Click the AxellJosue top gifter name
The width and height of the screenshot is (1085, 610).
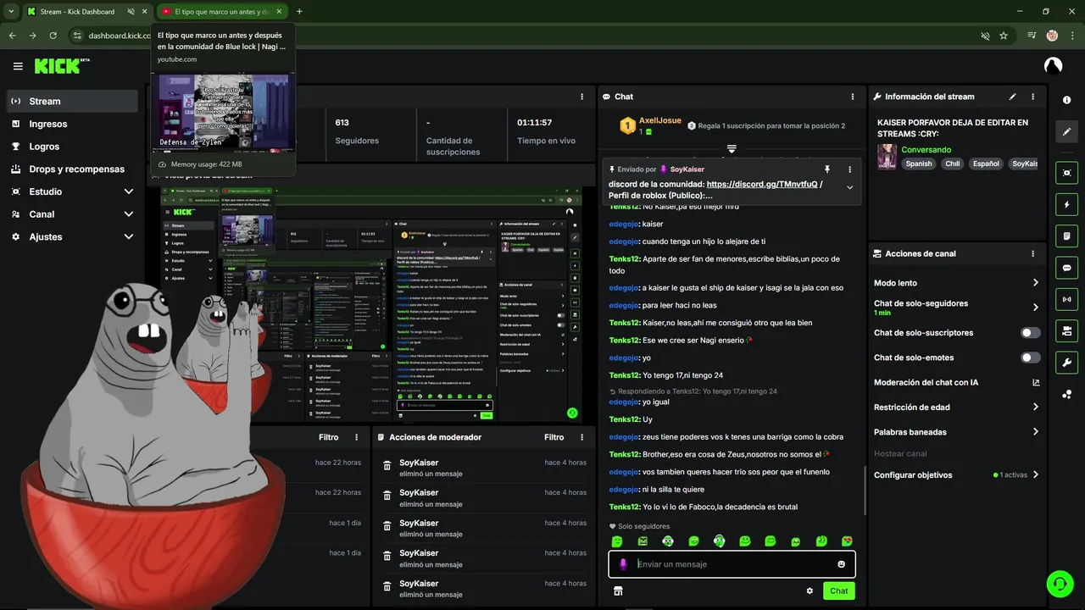coord(659,120)
